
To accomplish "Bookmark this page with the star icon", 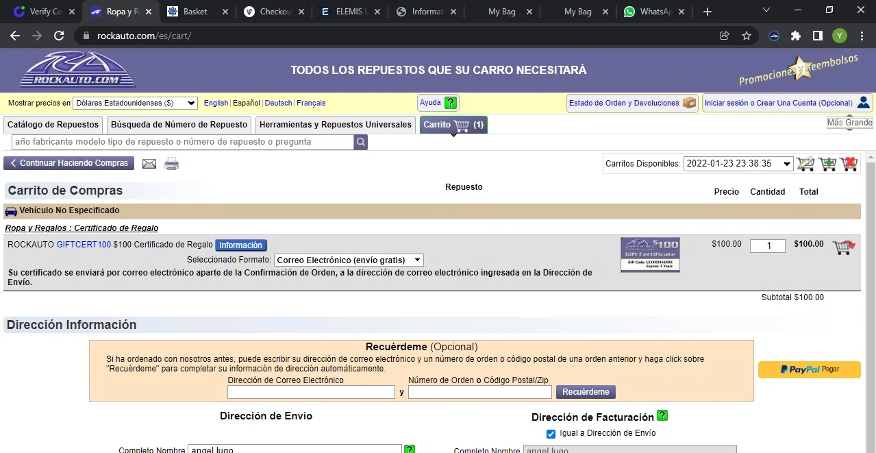I will coord(747,36).
